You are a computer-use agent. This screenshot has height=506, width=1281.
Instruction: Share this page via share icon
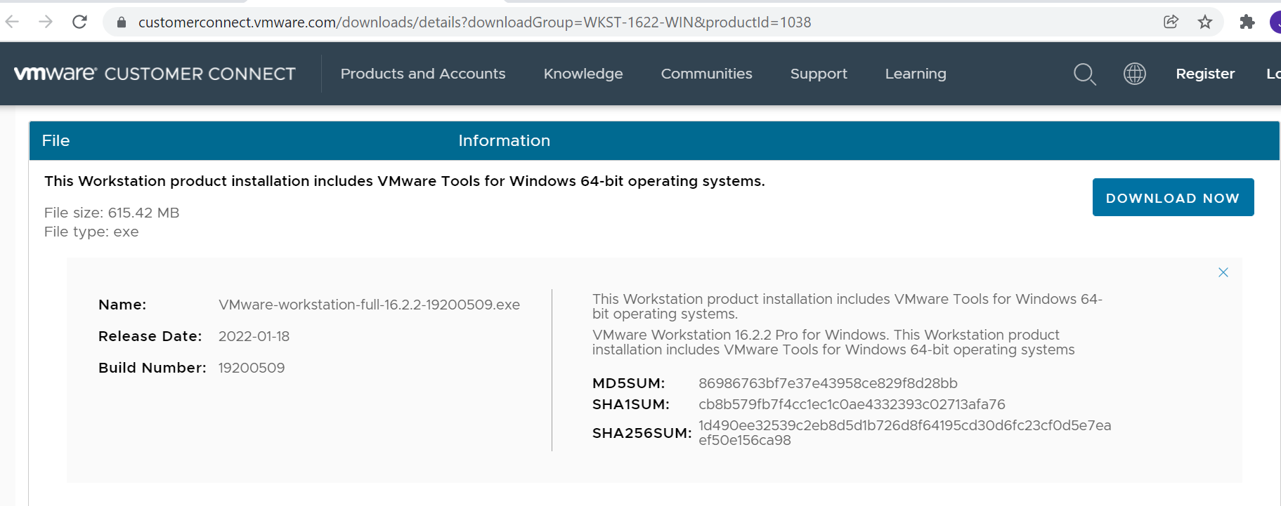pos(1171,22)
